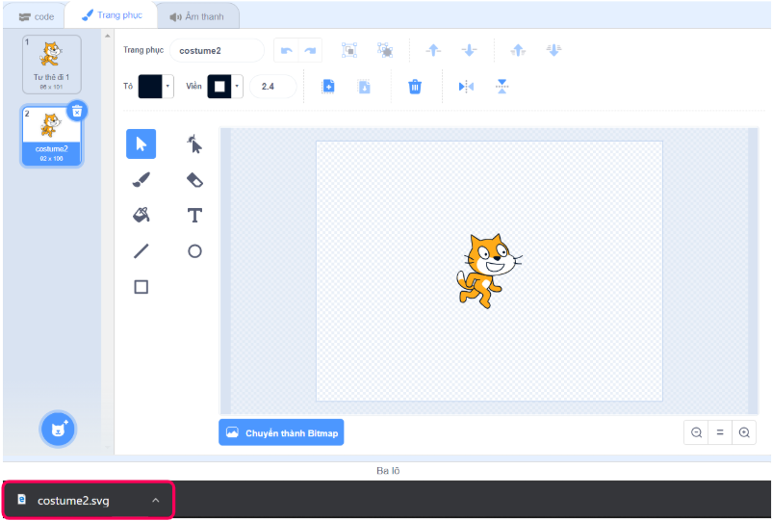Viewport: 772px width, 521px height.
Task: Reset canvas zoom with equals button
Action: pyautogui.click(x=720, y=432)
